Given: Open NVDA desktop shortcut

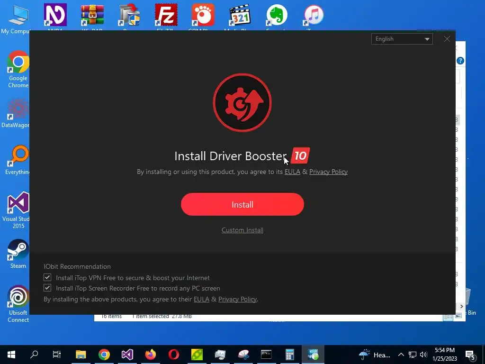Looking at the screenshot, I should (55, 17).
